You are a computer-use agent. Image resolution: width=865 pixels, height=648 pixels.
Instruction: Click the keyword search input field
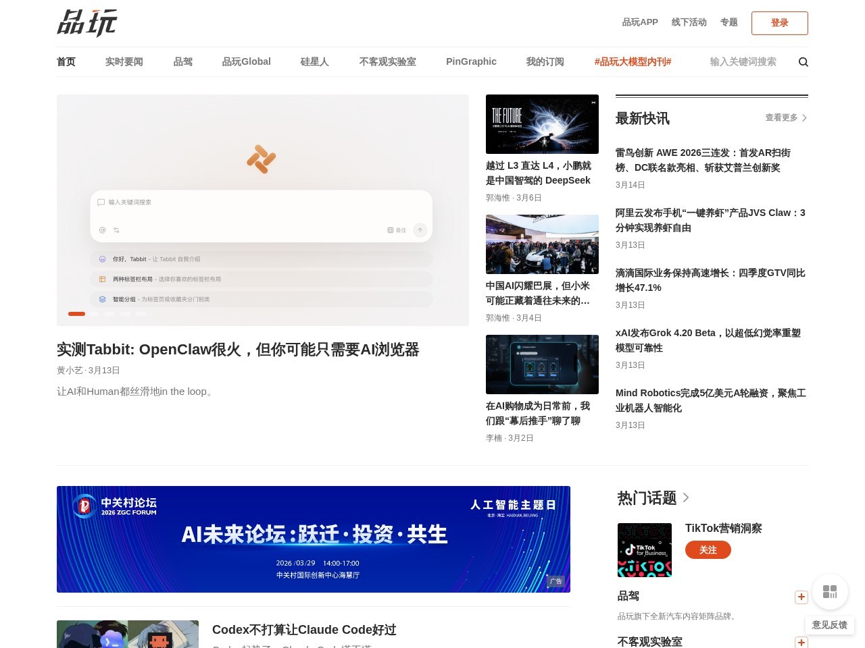coord(743,61)
